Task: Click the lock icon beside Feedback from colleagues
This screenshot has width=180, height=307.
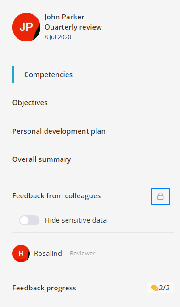Action: coord(161,196)
